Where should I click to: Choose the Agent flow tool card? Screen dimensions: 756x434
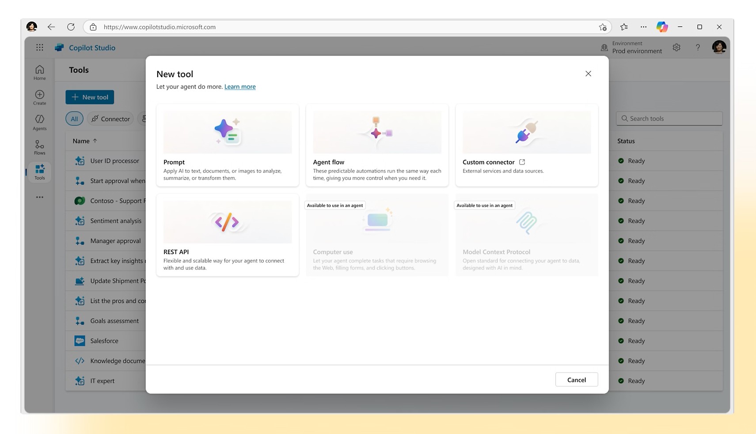point(377,145)
